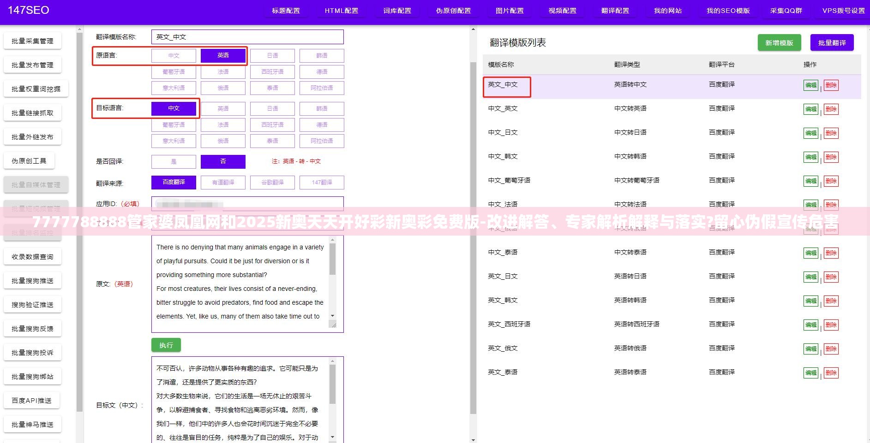Click the 应用ID input field

pyautogui.click(x=247, y=204)
